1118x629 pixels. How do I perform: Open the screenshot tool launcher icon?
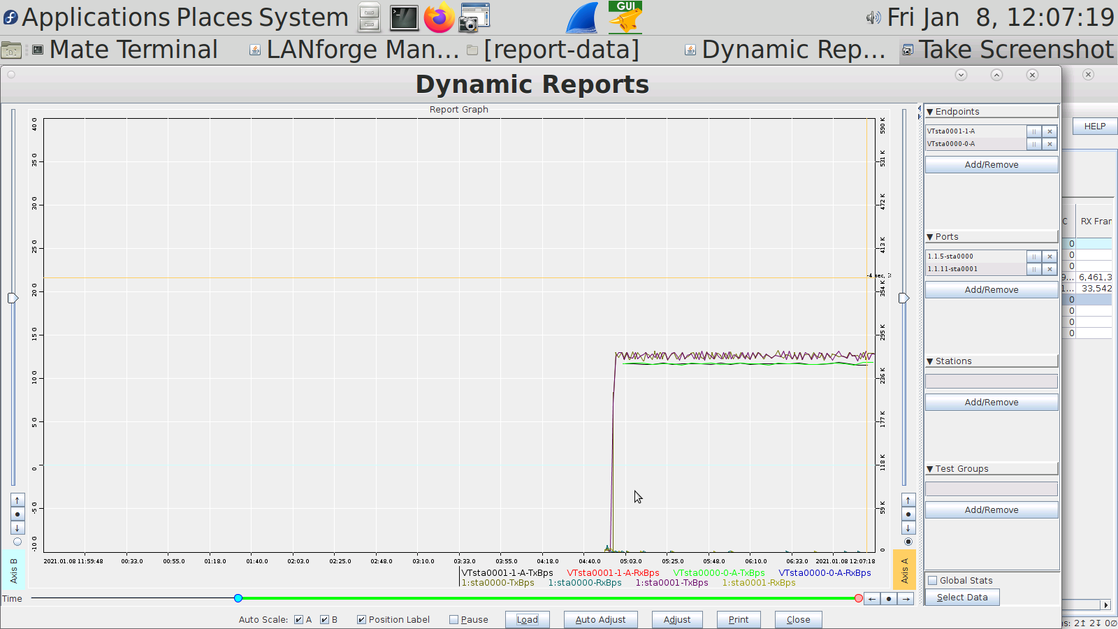(x=474, y=17)
